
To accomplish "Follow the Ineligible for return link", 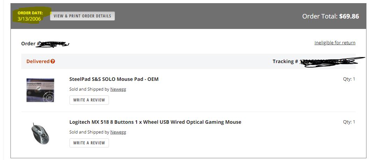I will (335, 43).
